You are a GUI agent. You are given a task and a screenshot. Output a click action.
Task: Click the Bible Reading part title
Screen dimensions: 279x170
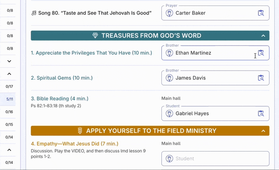tap(60, 98)
